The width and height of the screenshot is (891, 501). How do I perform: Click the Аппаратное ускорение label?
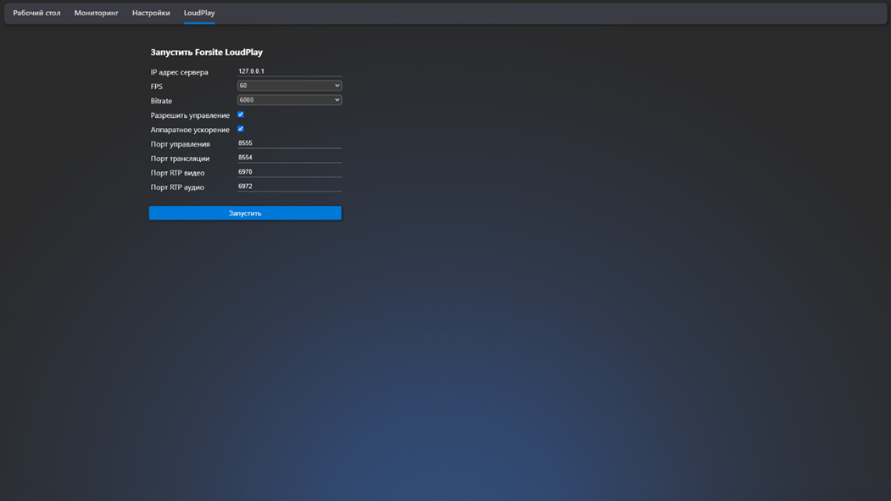190,130
